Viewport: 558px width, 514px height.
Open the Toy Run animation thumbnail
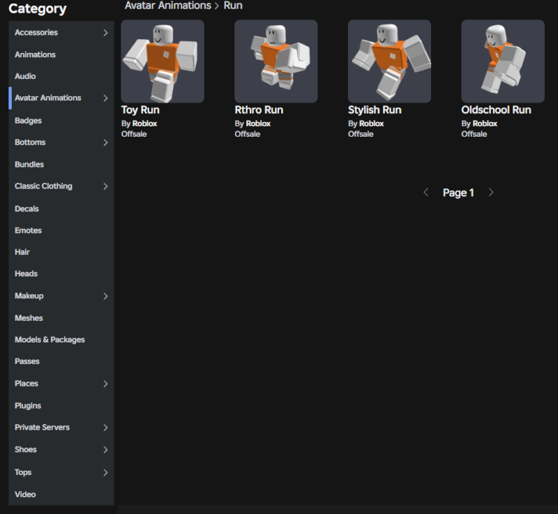163,61
